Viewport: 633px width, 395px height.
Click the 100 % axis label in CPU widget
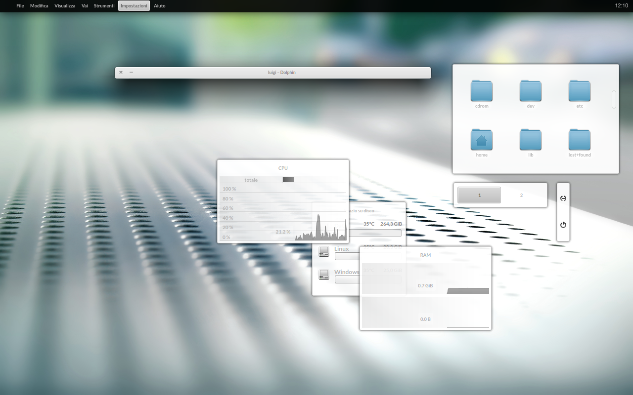[229, 189]
